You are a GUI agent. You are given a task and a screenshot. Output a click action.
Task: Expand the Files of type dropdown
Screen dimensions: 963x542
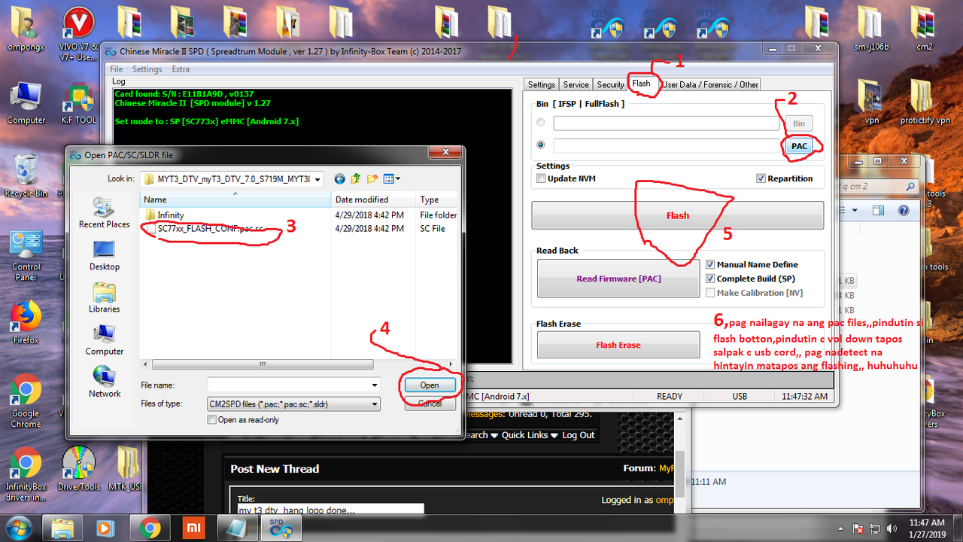(375, 404)
